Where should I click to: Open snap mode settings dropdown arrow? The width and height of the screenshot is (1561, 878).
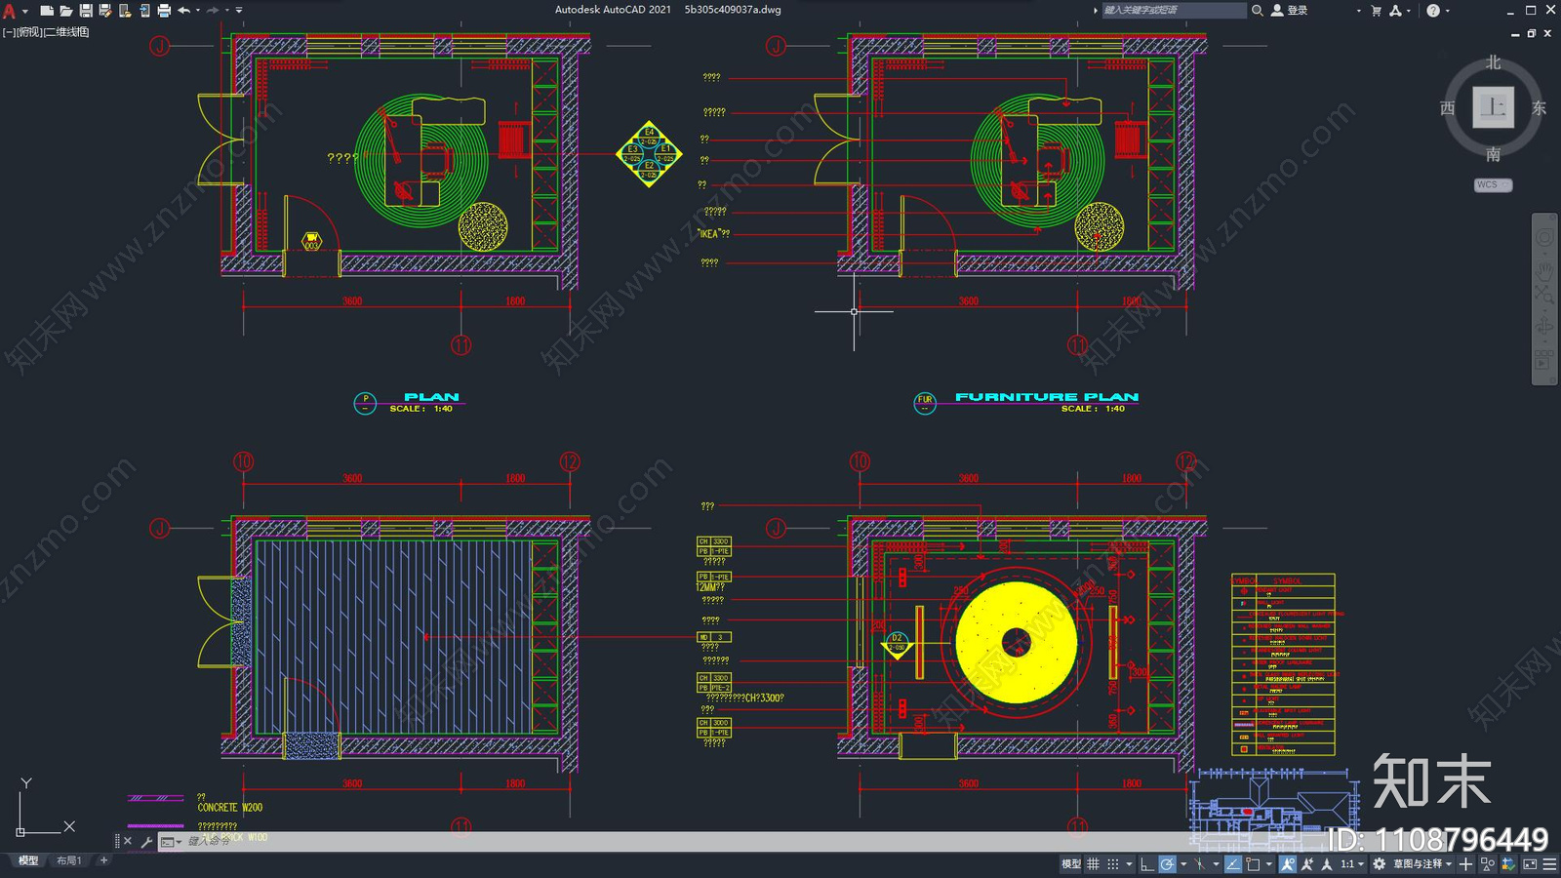1129,864
